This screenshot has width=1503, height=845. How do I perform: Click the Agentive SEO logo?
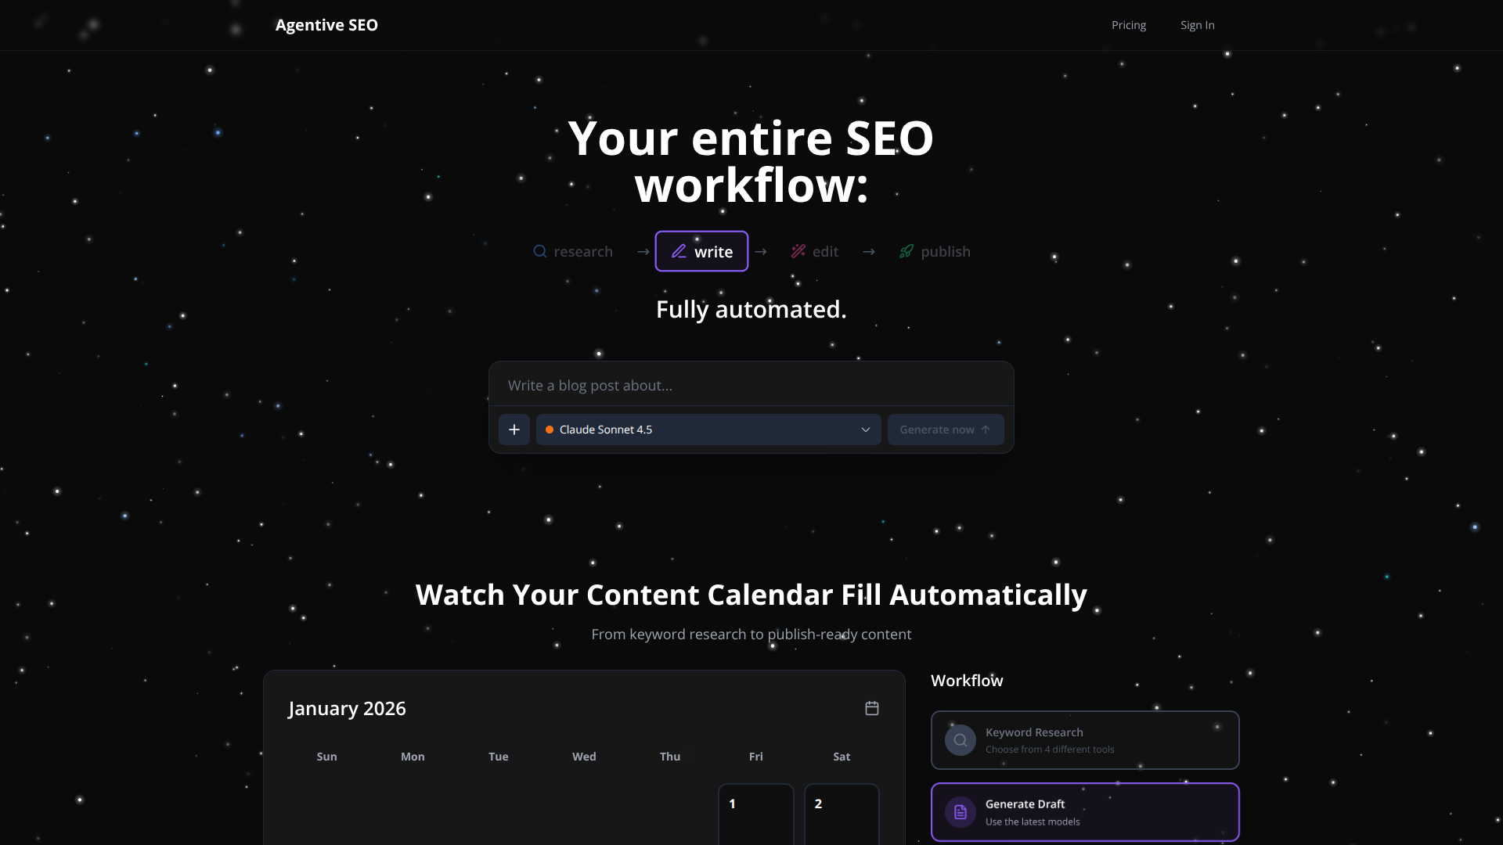coord(326,24)
